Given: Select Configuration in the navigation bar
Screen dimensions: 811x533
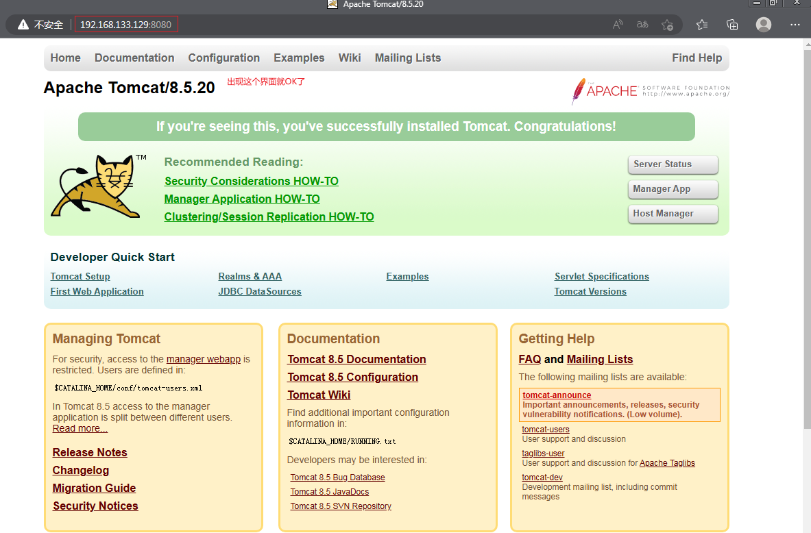Looking at the screenshot, I should [x=224, y=58].
